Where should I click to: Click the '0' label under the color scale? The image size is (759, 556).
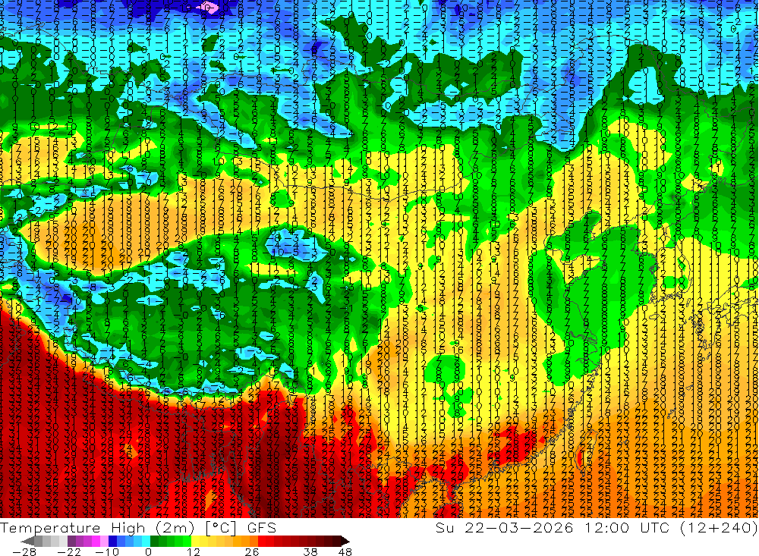pyautogui.click(x=149, y=551)
